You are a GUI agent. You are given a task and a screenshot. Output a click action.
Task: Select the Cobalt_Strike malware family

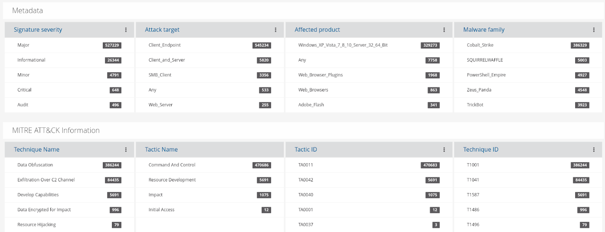click(528, 45)
